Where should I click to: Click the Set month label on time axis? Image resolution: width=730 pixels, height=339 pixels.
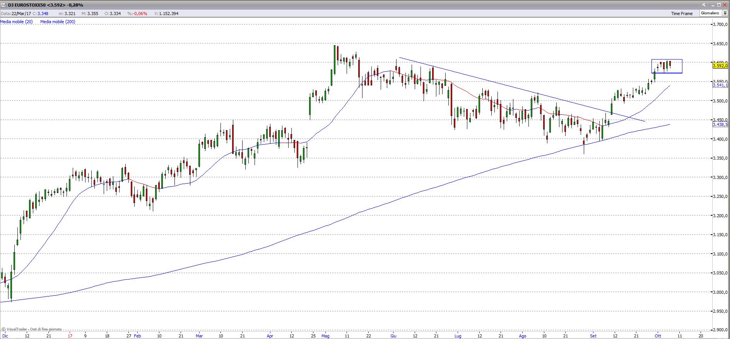click(x=593, y=336)
